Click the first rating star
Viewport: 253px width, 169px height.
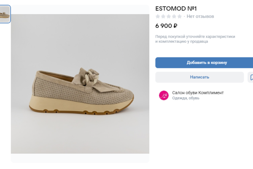pos(158,16)
